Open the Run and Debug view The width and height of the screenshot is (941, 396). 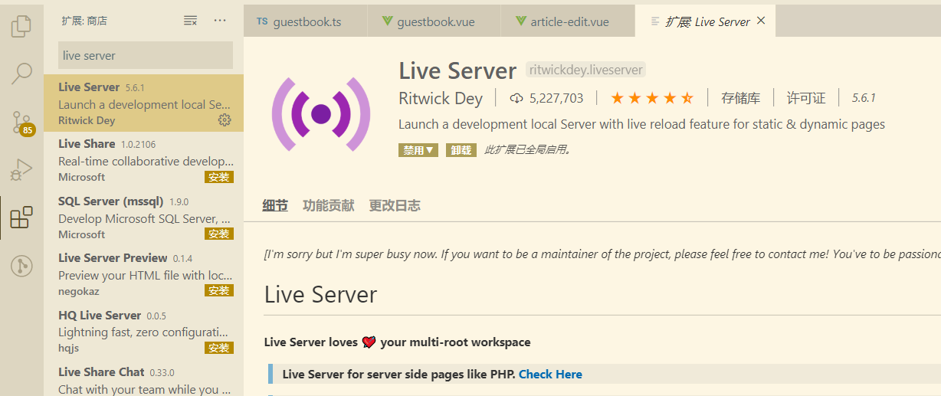(21, 170)
